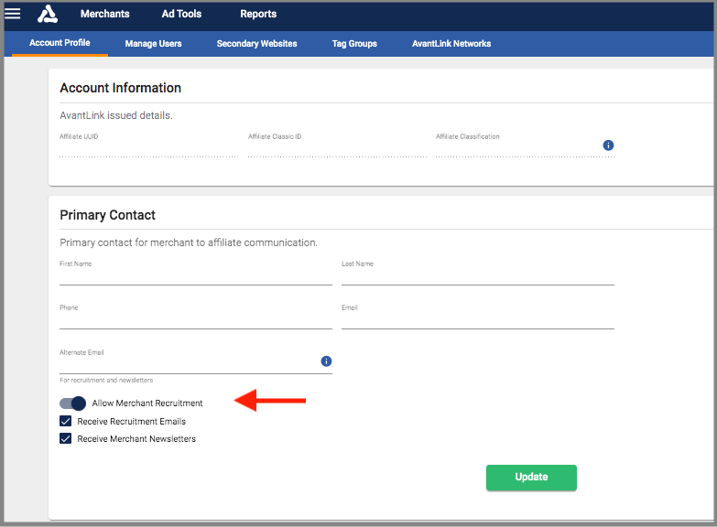Image resolution: width=717 pixels, height=527 pixels.
Task: Open the Merchants menu
Action: (104, 14)
